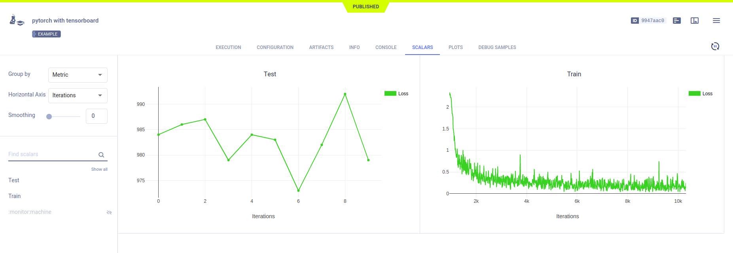This screenshot has height=253, width=733.
Task: Switch to the DEBUG SAMPLES tab
Action: pyautogui.click(x=497, y=47)
